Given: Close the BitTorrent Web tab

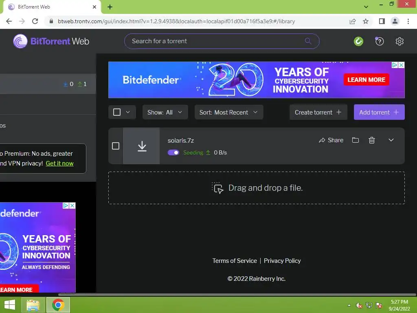Looking at the screenshot, I should pyautogui.click(x=94, y=7).
